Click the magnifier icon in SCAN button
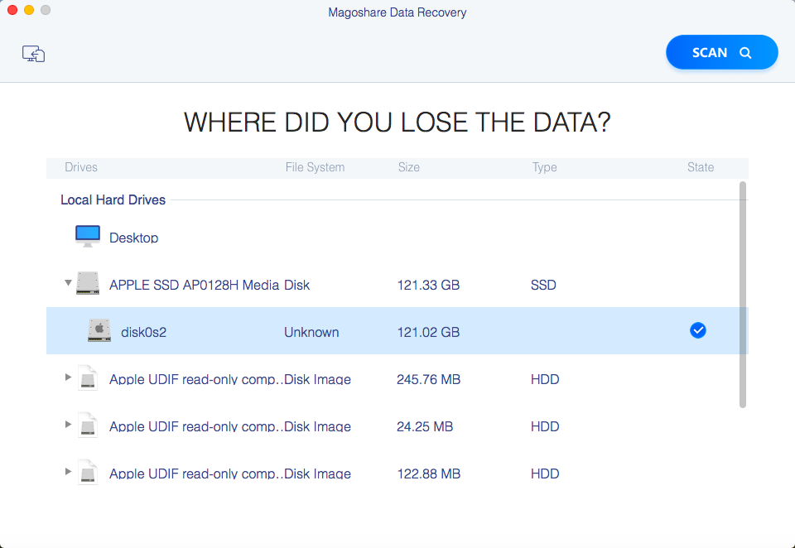Viewport: 795px width, 548px height. point(745,53)
